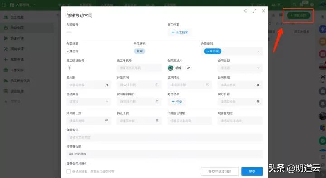Click the 员工手机号 input field
This screenshot has height=178, width=326.
139,68
